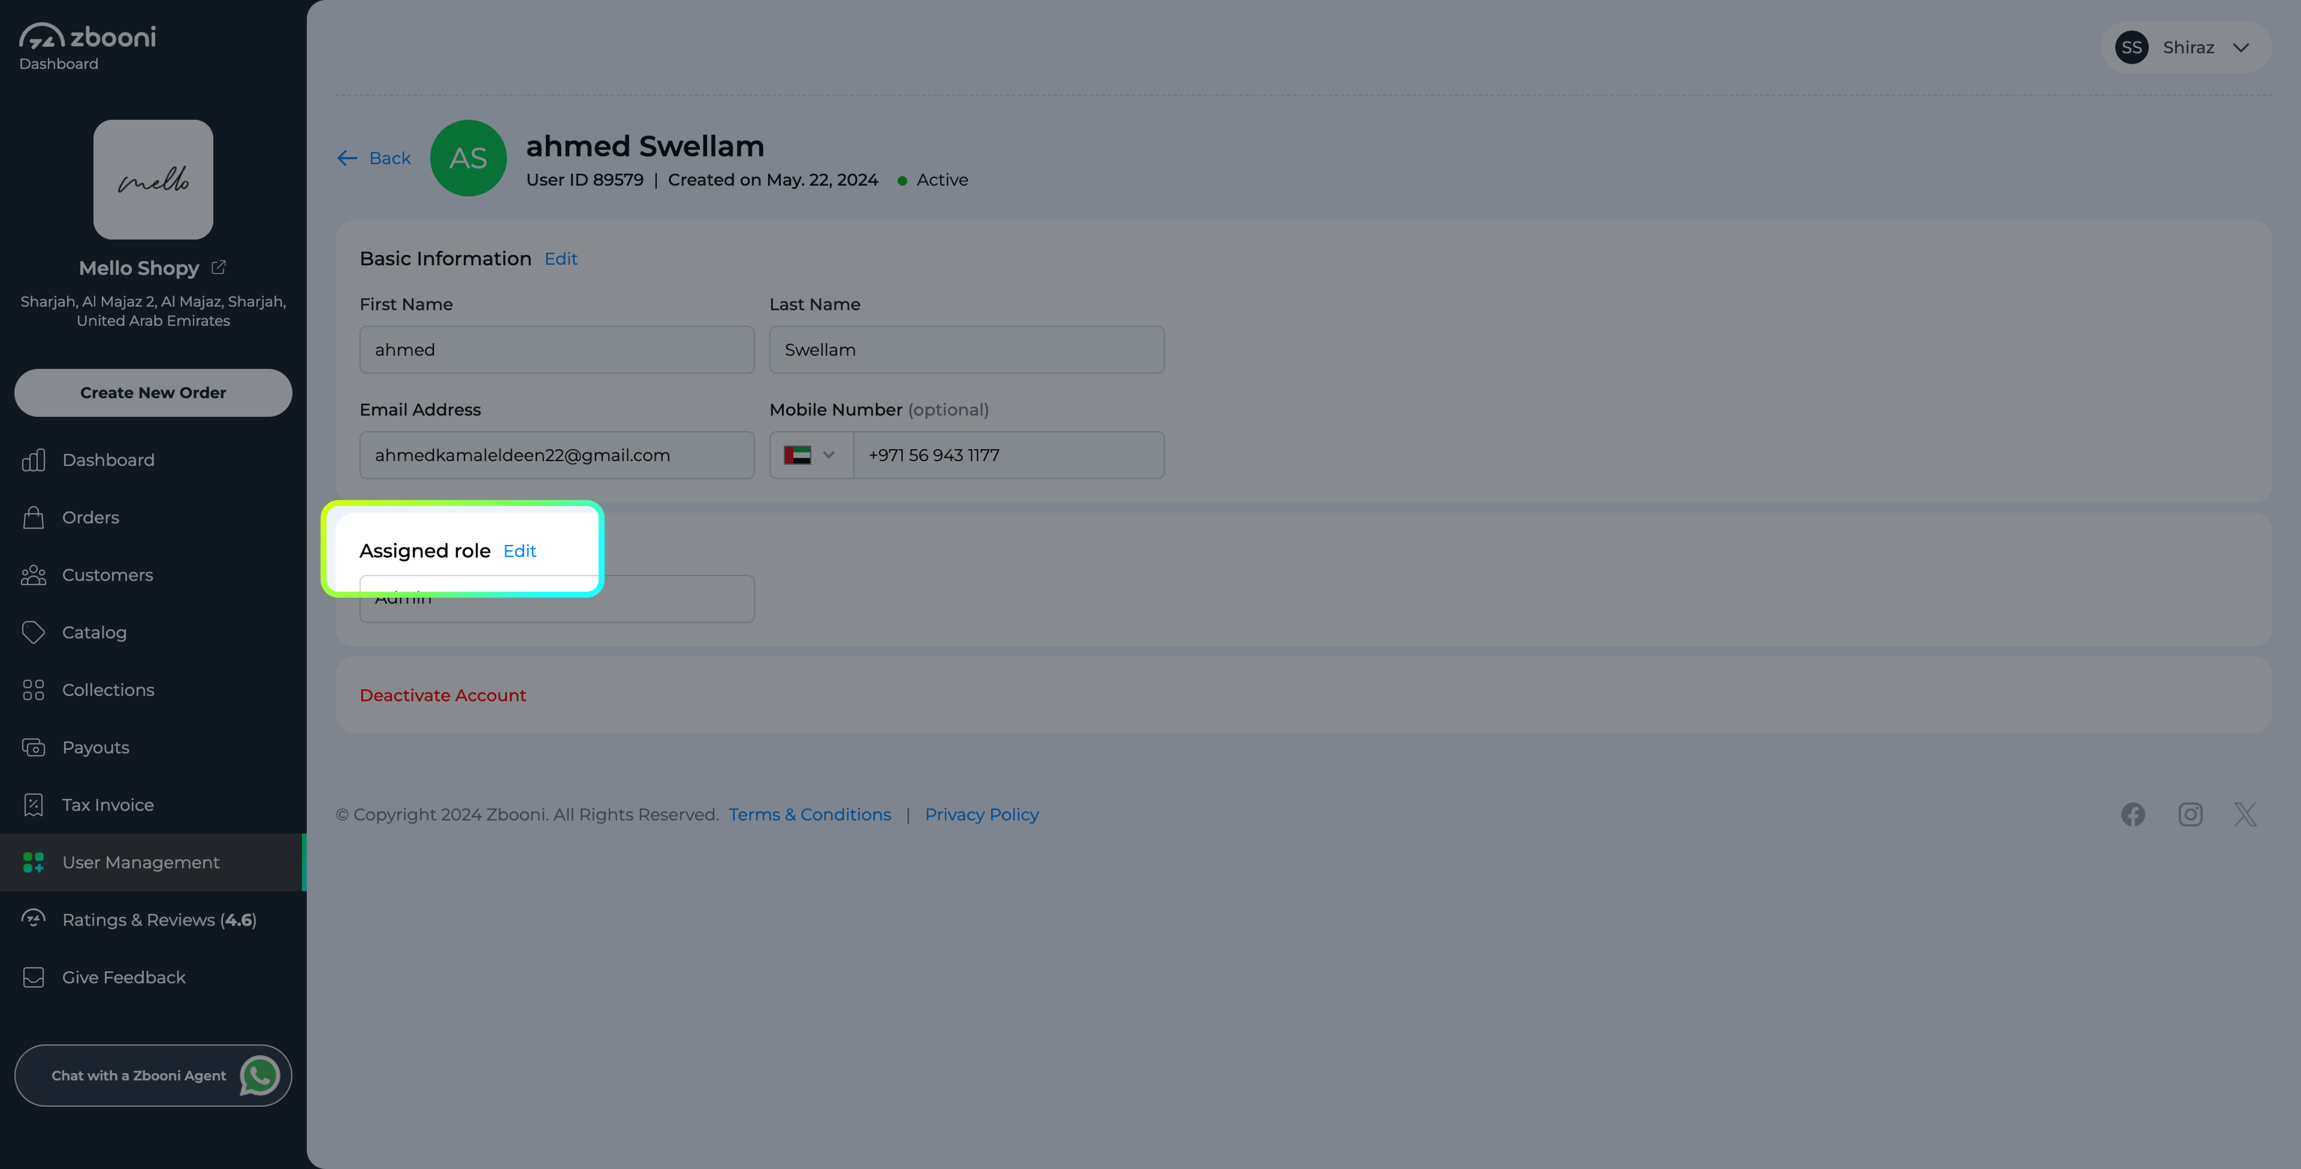This screenshot has width=2301, height=1169.
Task: Open Dashboard in the sidebar
Action: [153, 460]
